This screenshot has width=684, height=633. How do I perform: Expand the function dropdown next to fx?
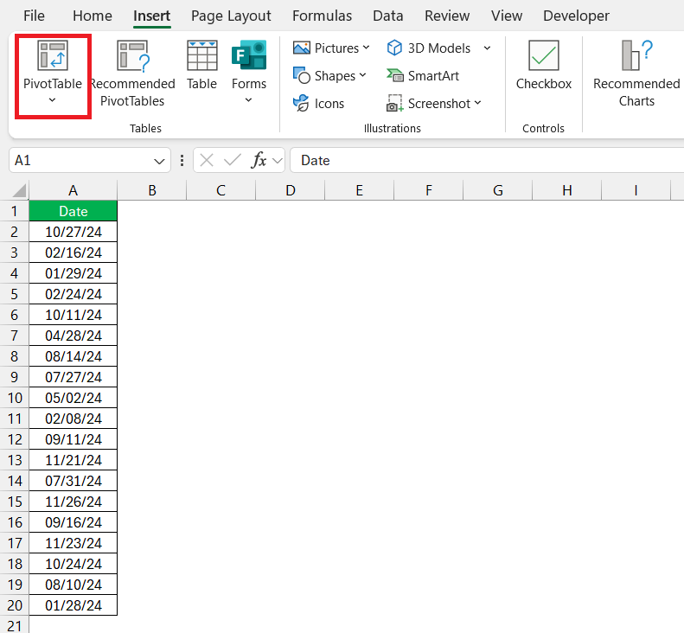[x=278, y=161]
